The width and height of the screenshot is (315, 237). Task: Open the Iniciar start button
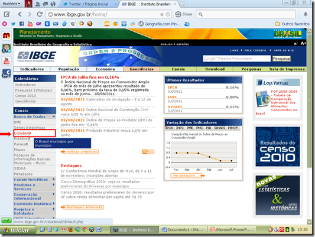[x=18, y=230]
